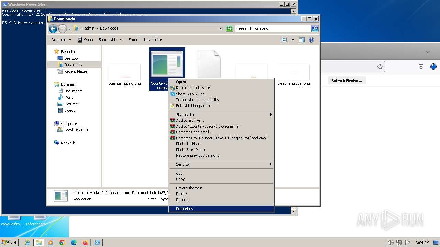Click the Search Downloads field
Image resolution: width=440 pixels, height=247 pixels.
[x=273, y=28]
